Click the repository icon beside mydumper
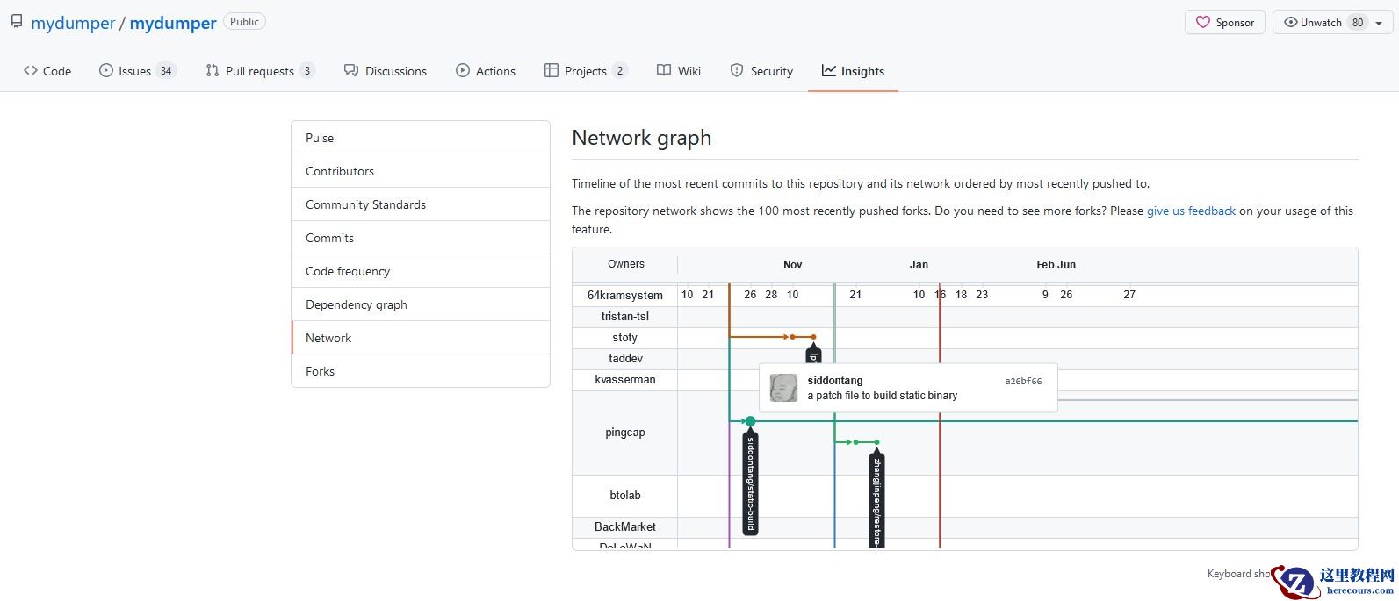This screenshot has width=1399, height=601. click(17, 22)
